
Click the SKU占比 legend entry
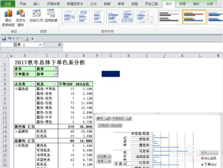(209, 158)
